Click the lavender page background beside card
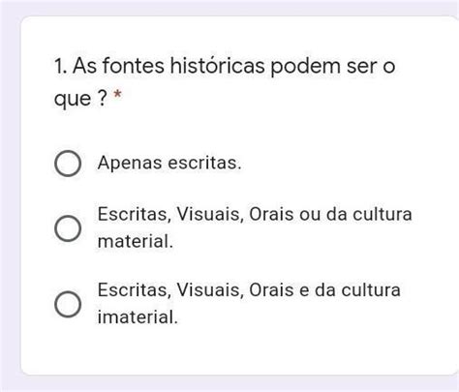Image resolution: width=459 pixels, height=392 pixels. (x=10, y=194)
